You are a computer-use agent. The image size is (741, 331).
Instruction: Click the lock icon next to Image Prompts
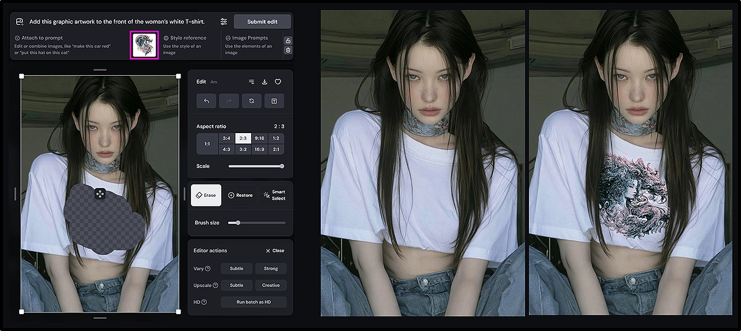pyautogui.click(x=288, y=41)
